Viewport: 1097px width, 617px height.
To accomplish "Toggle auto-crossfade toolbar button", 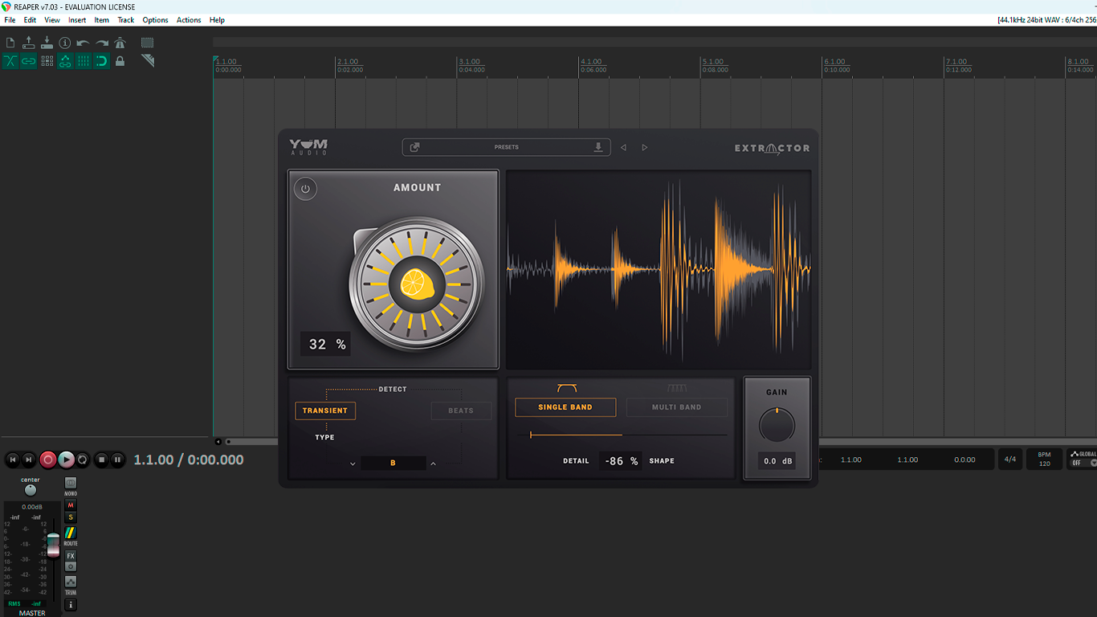I will [10, 61].
